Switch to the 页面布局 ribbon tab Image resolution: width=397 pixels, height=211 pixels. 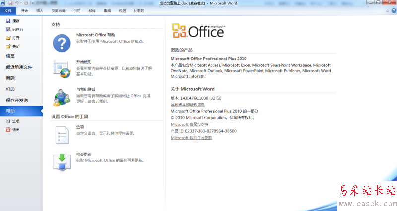point(58,11)
